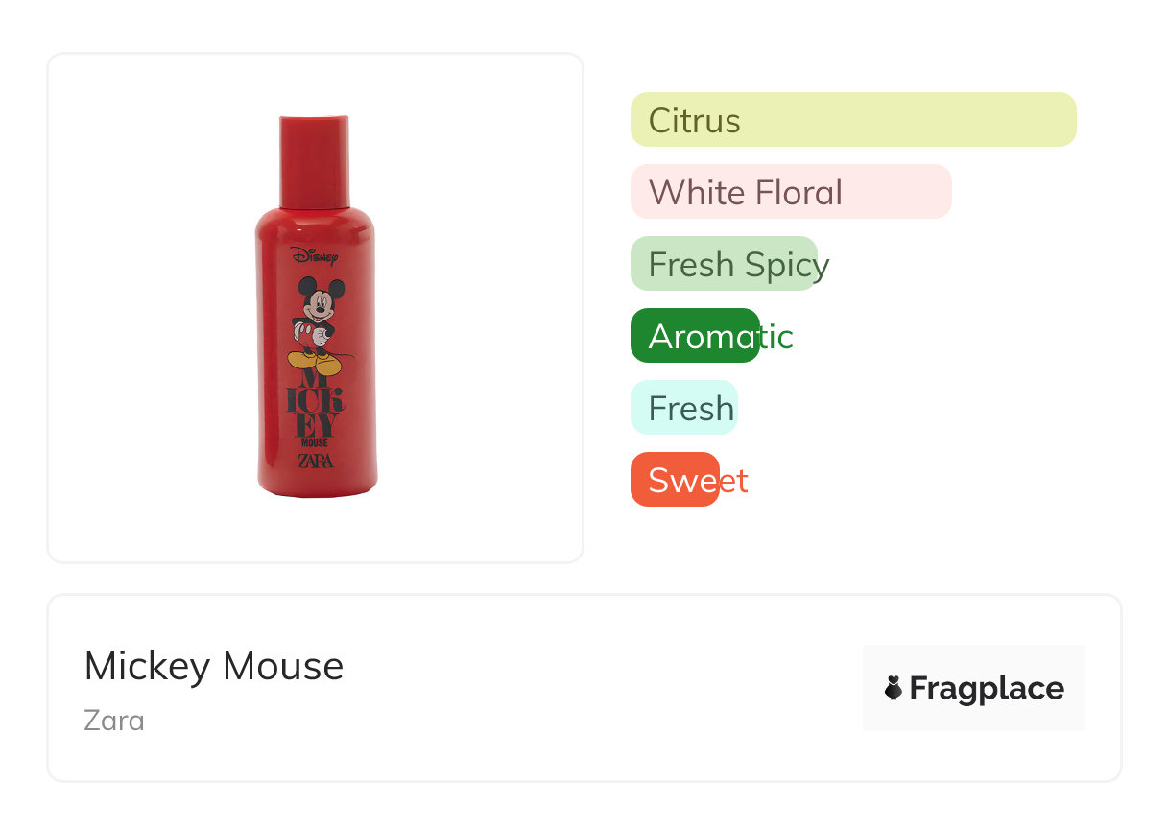Select the Citrus accord bar
Image resolution: width=1169 pixels, height=829 pixels.
click(852, 120)
